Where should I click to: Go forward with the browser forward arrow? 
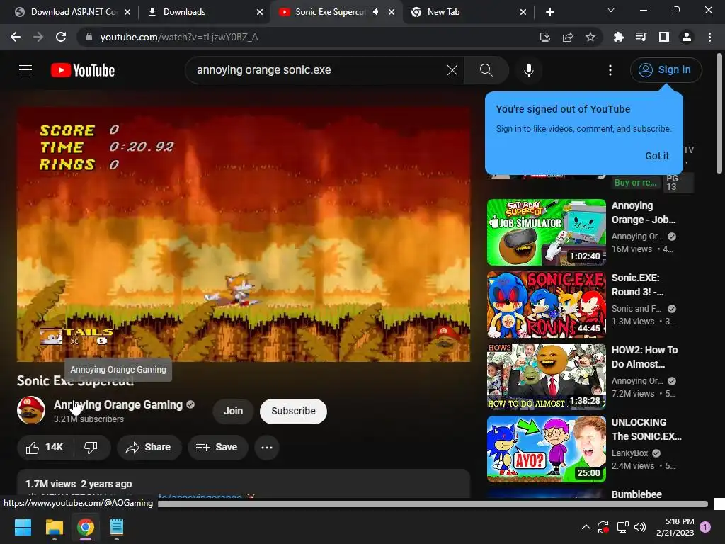pos(38,37)
